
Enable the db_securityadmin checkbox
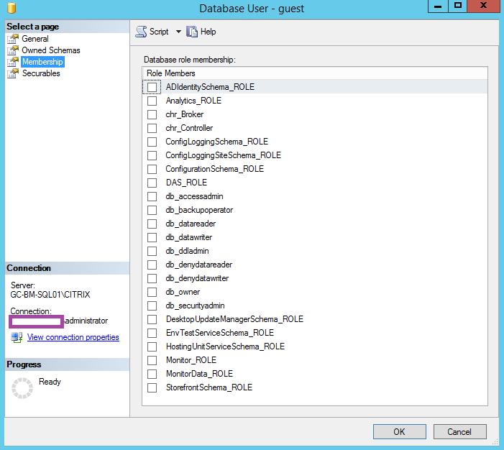pyautogui.click(x=152, y=306)
